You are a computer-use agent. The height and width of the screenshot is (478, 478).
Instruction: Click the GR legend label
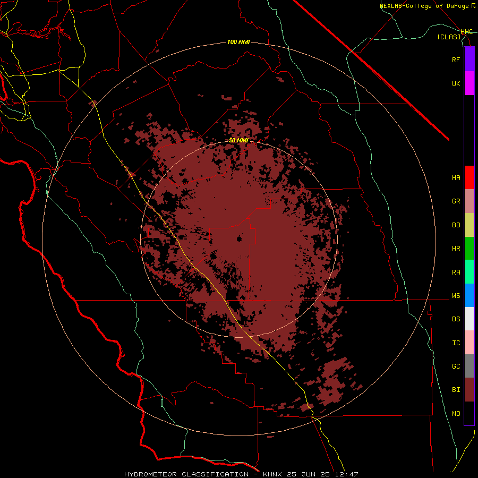tap(456, 201)
